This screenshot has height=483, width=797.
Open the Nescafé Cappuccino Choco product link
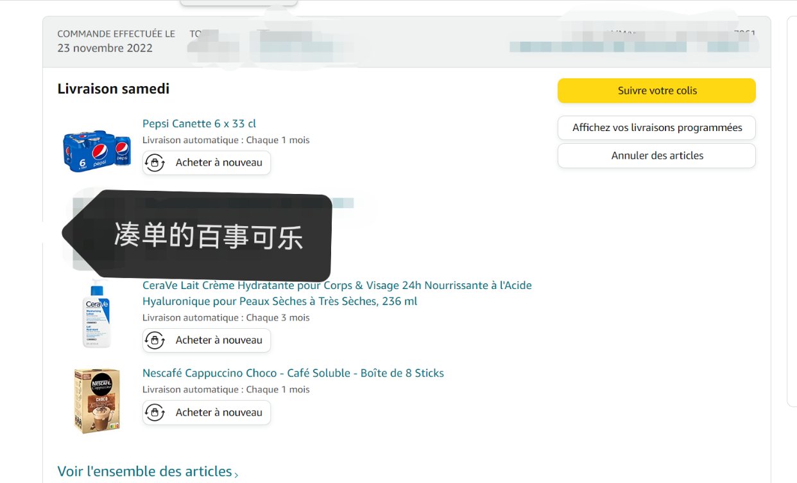[293, 373]
